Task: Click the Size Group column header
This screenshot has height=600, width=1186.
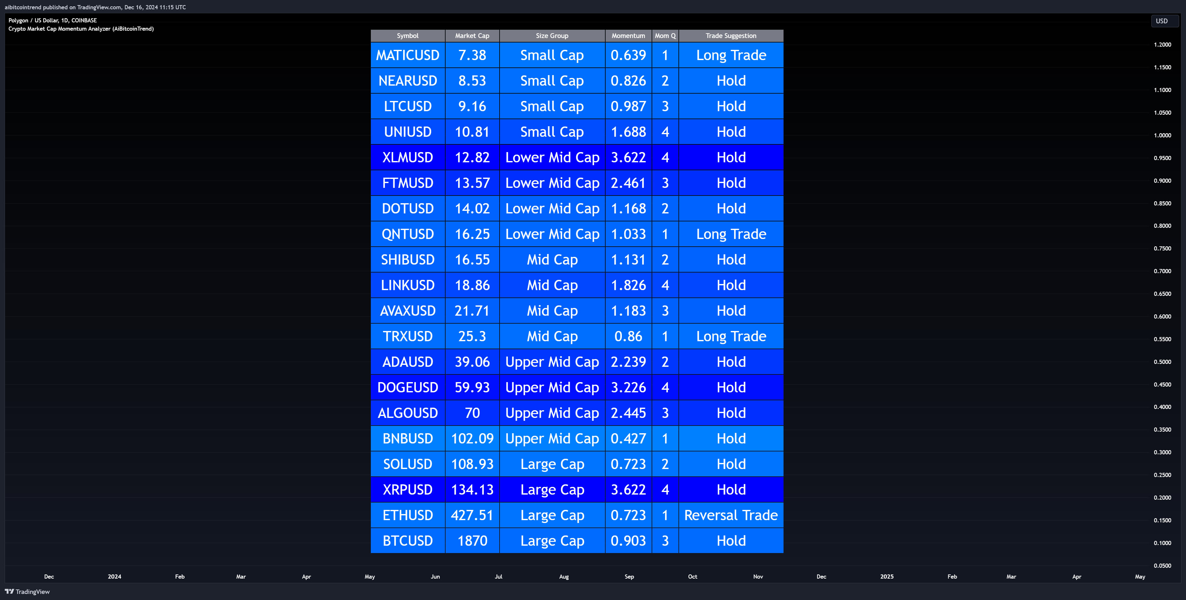Action: coord(552,36)
